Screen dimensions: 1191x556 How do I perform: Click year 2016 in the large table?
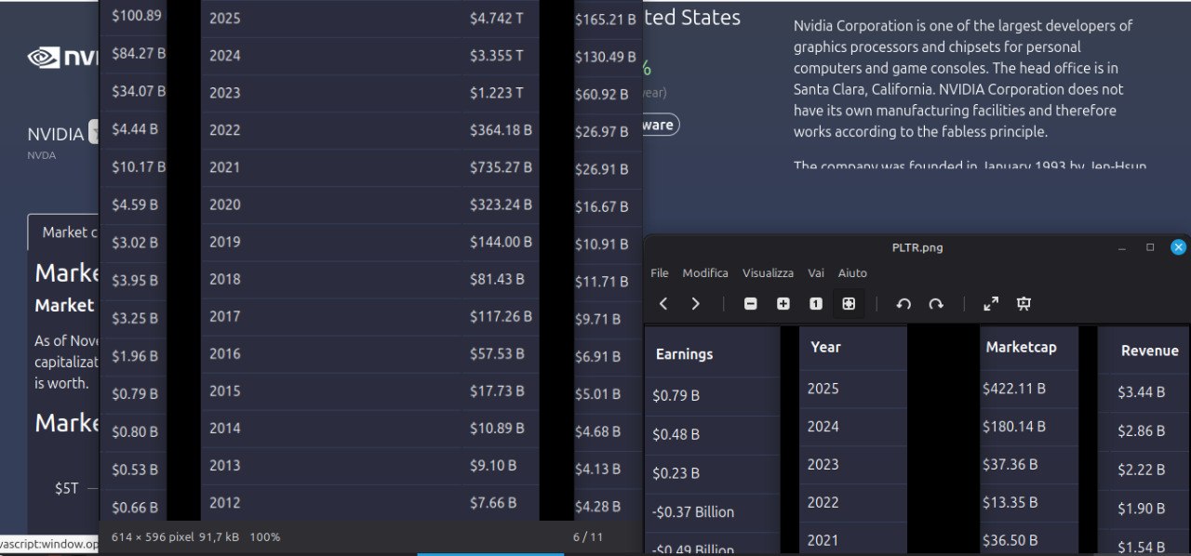click(x=224, y=353)
